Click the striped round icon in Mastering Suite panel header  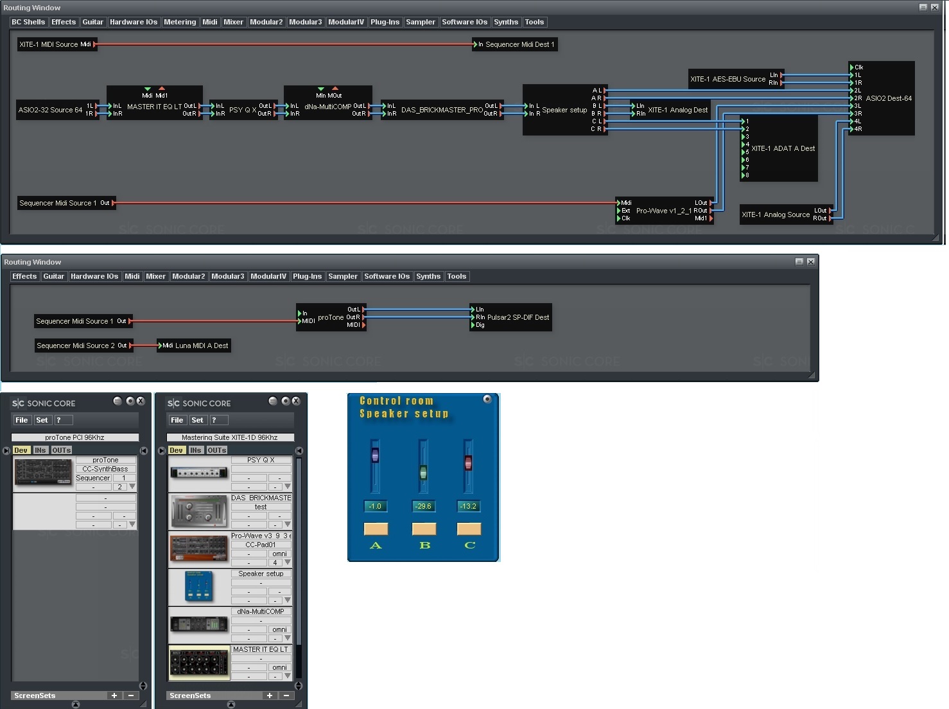pos(273,401)
